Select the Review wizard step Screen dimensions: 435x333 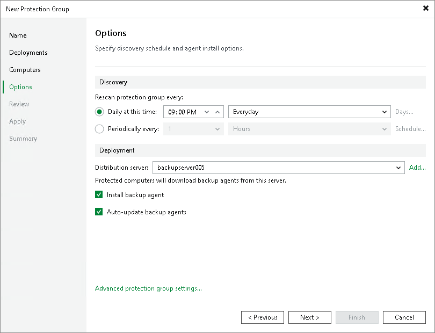(19, 104)
